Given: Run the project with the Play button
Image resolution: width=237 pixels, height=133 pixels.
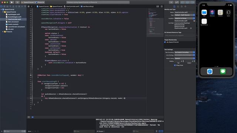Looking at the screenshot, I should [11, 3].
